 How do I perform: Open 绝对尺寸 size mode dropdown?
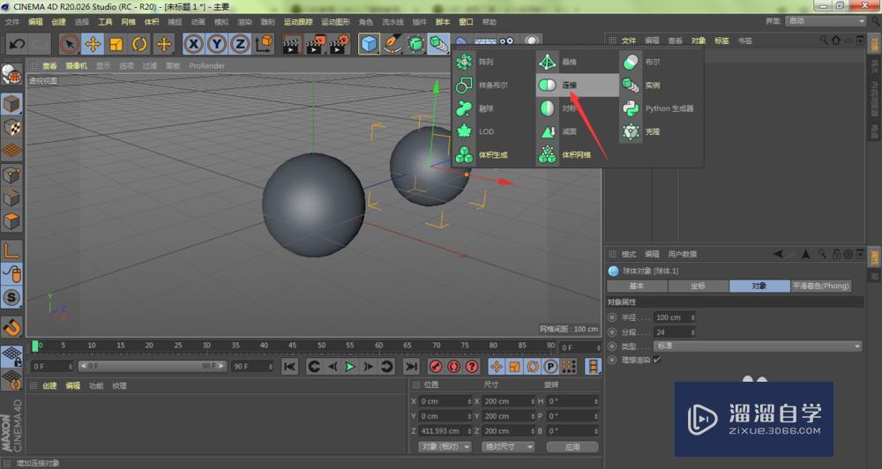coord(508,446)
